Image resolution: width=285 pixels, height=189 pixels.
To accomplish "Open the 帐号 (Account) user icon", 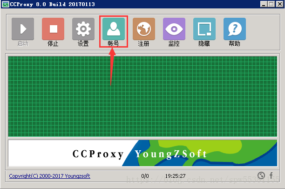I will [114, 29].
